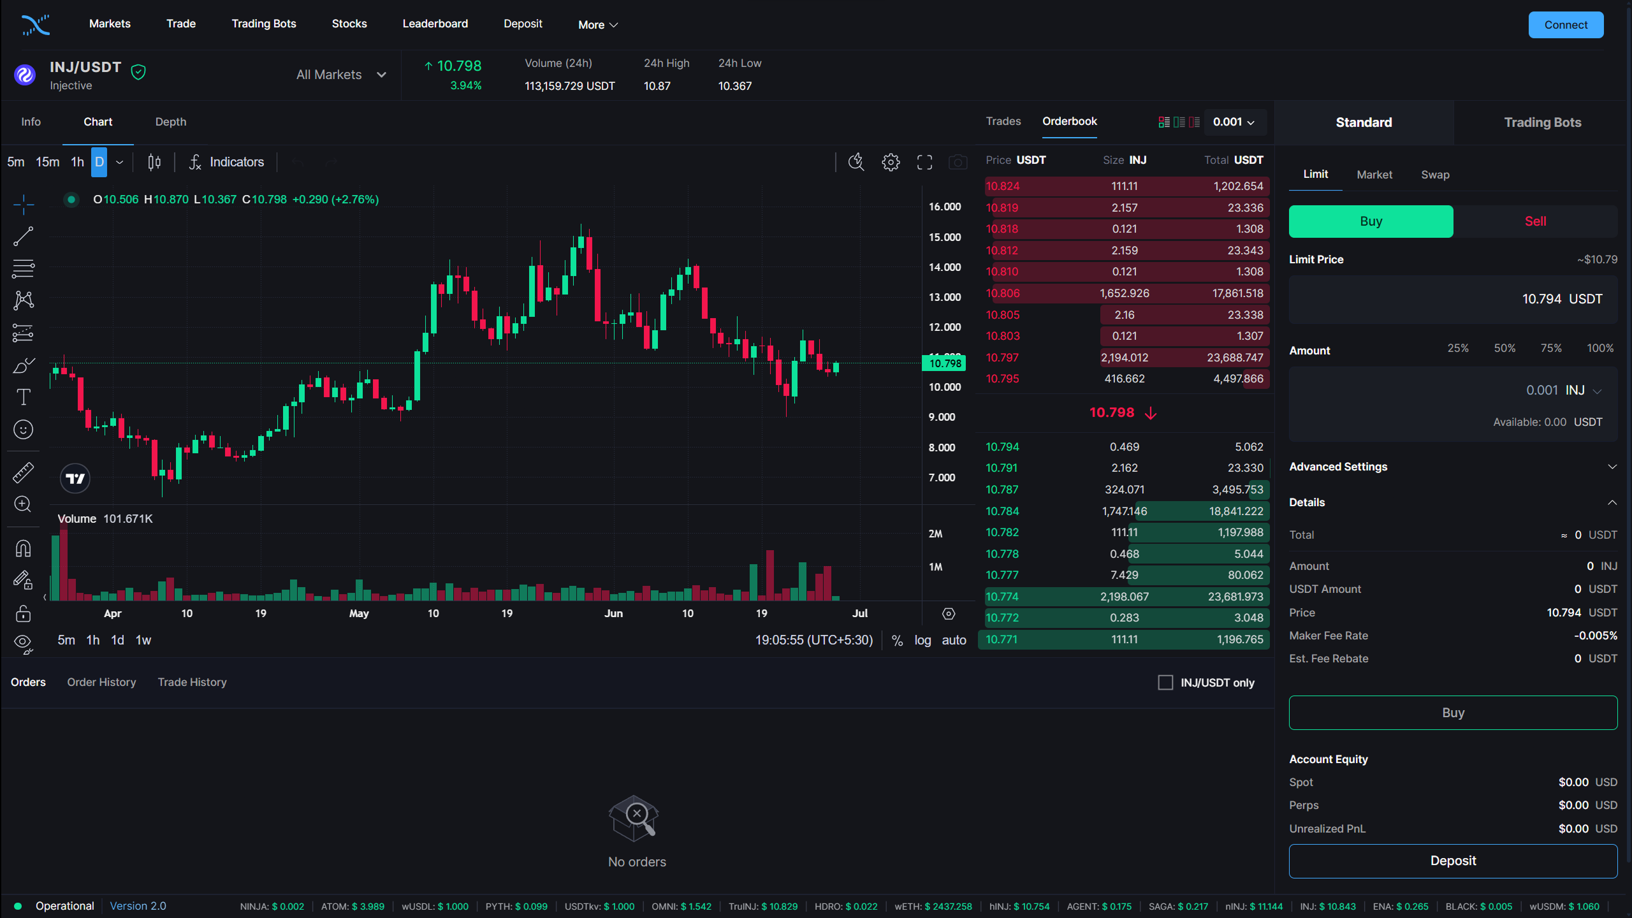Open the chart settings gear
Image resolution: width=1632 pixels, height=918 pixels.
point(891,162)
